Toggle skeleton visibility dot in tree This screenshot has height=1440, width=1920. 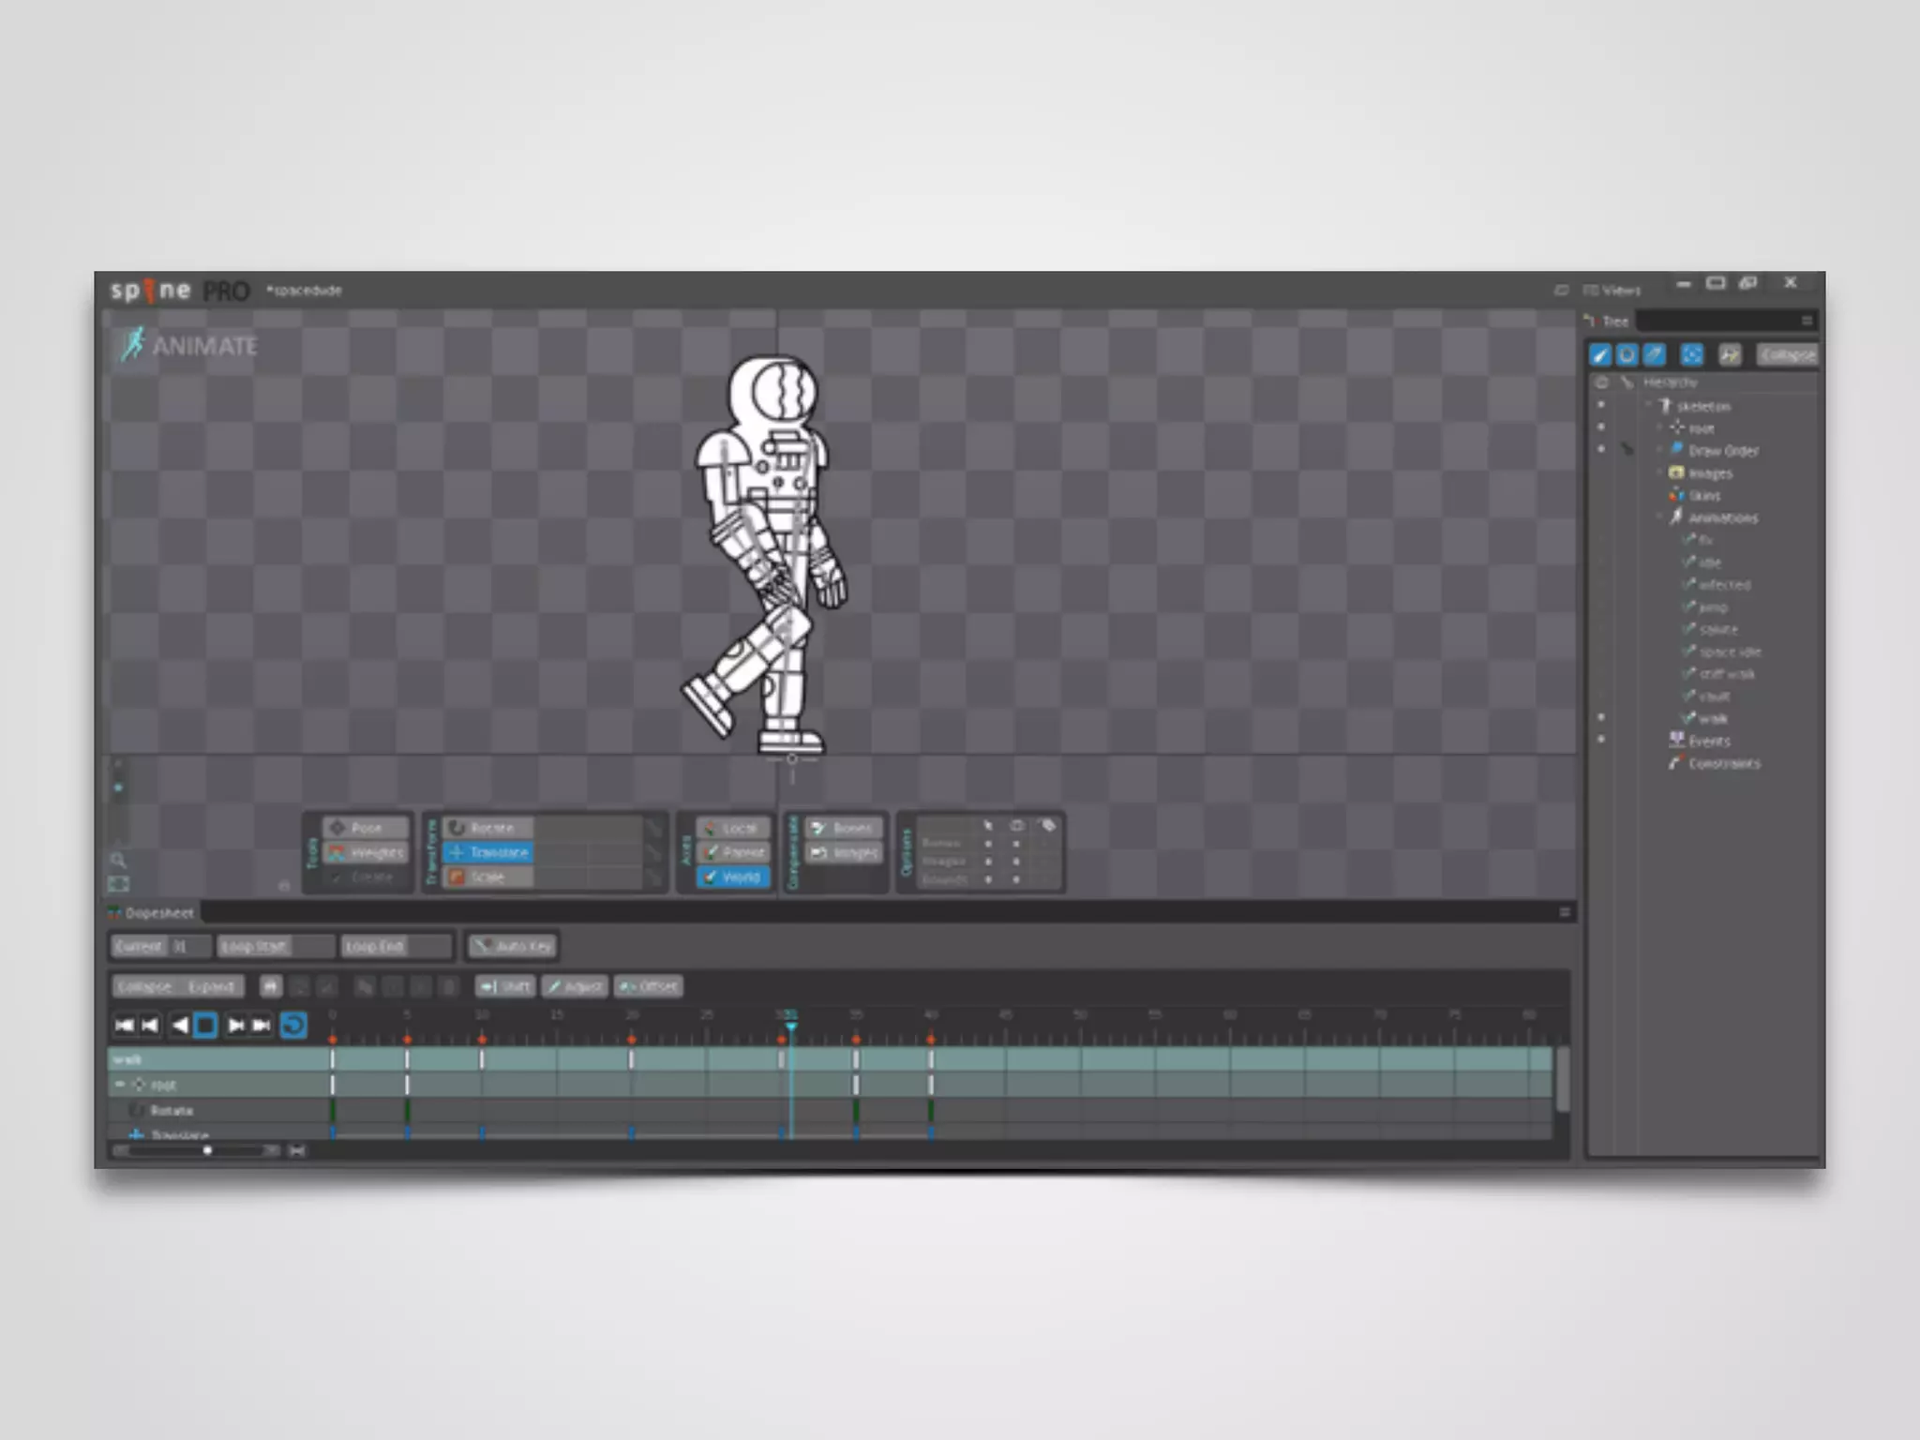(x=1601, y=405)
